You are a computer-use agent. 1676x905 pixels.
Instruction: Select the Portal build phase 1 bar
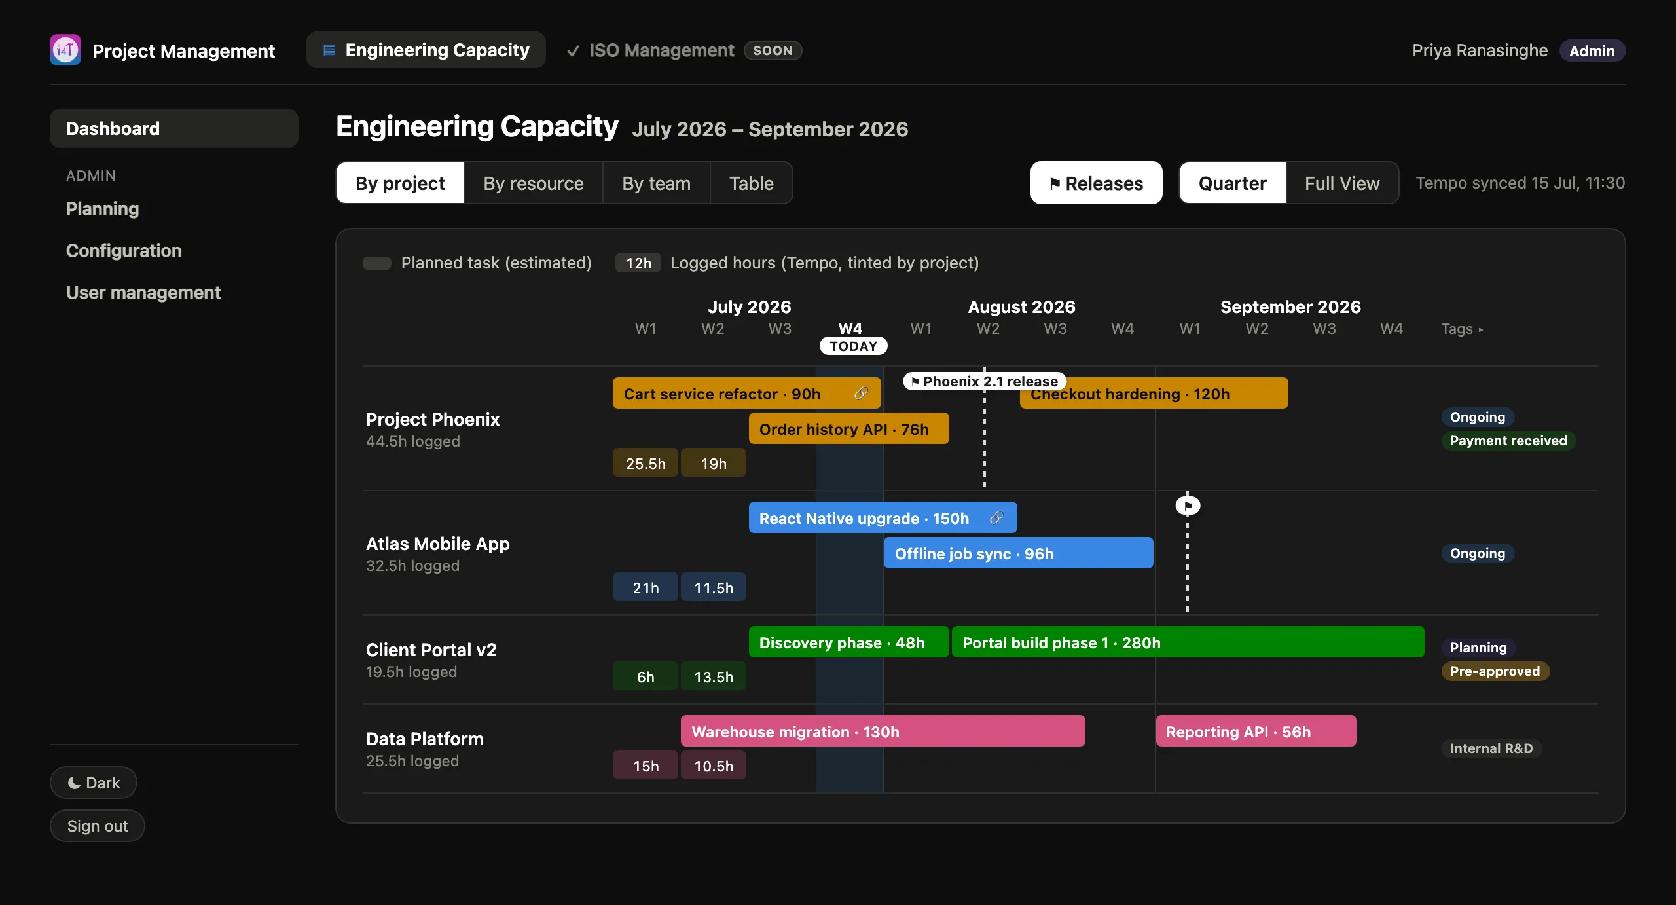point(1188,642)
